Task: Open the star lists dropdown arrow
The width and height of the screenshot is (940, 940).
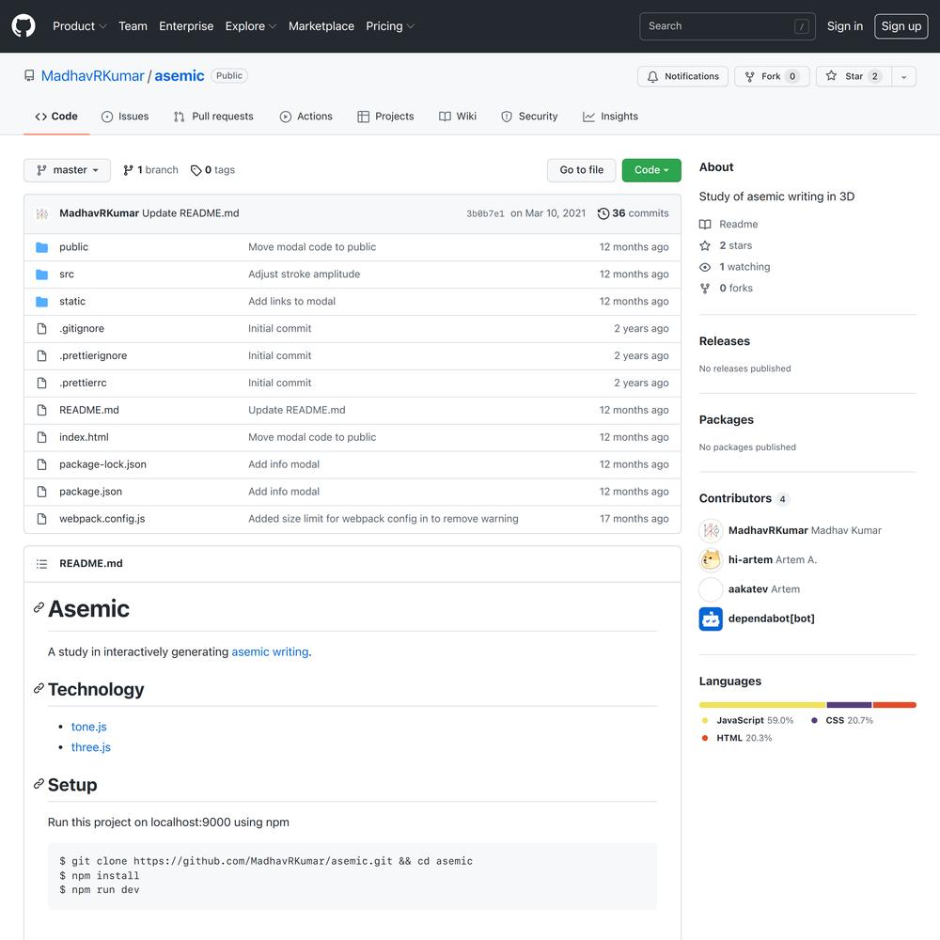Action: (903, 76)
